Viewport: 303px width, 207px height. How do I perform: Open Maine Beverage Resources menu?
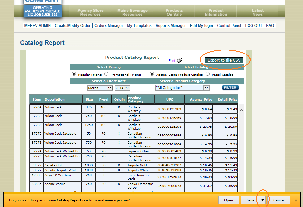pyautogui.click(x=132, y=12)
